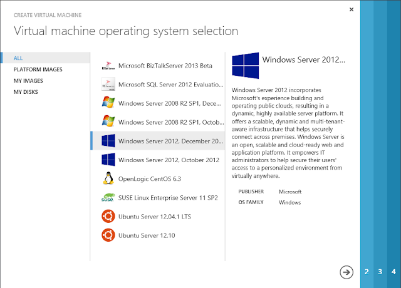The width and height of the screenshot is (401, 288).
Task: Click the Microsoft SQL Server 2012 Evaluation icon
Action: 108,85
